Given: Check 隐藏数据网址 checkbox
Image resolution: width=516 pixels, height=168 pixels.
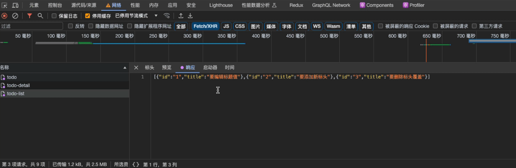Looking at the screenshot, I should point(91,26).
